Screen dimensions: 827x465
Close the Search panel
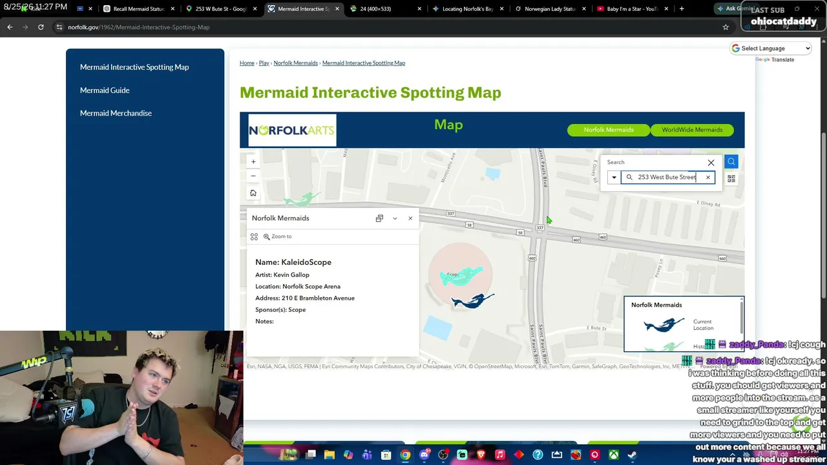pyautogui.click(x=711, y=163)
